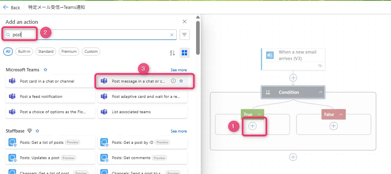Add action in False branch plus icon
The height and width of the screenshot is (174, 391).
coord(333,126)
